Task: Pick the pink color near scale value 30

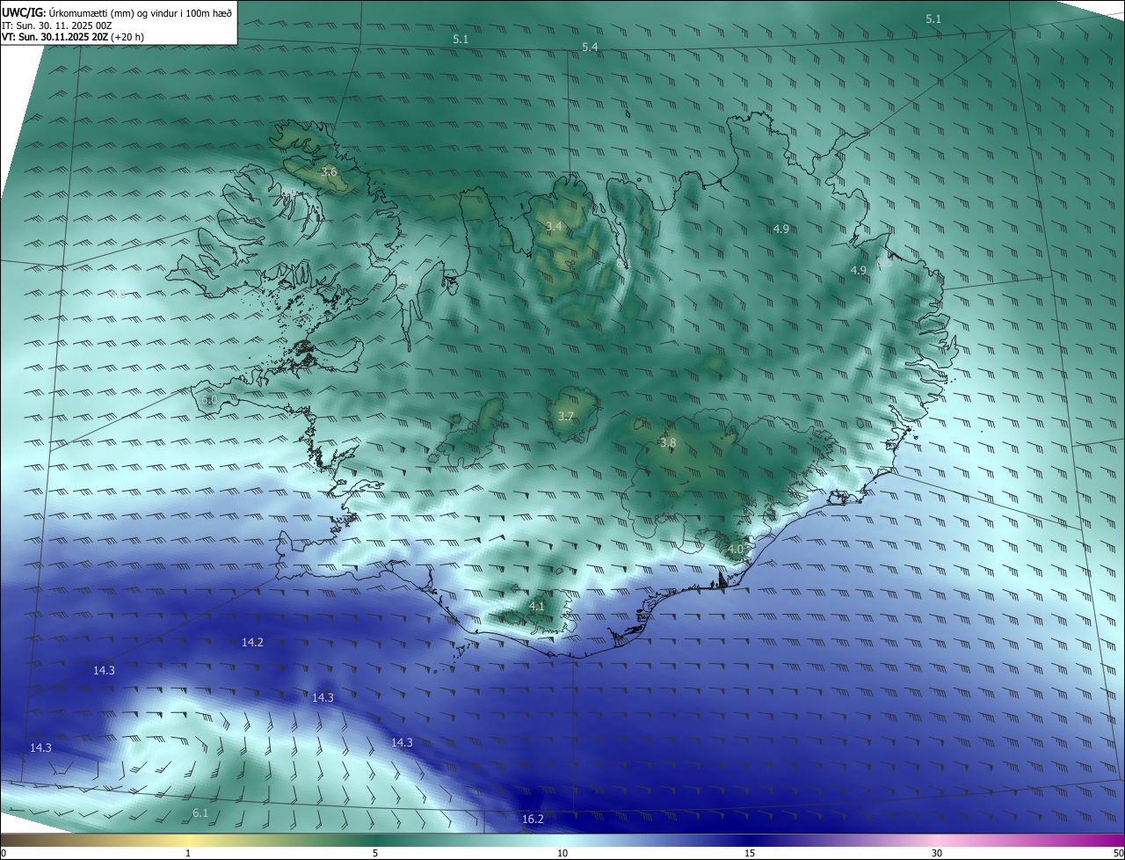Action: 937,841
